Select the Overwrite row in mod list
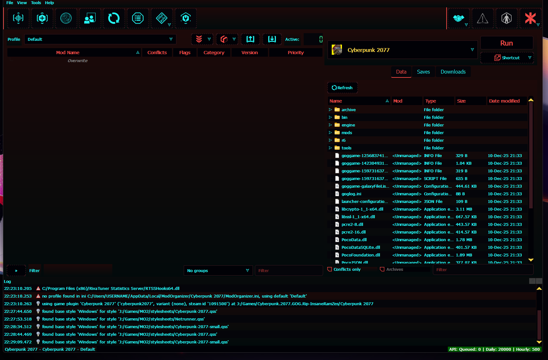 (x=165, y=61)
